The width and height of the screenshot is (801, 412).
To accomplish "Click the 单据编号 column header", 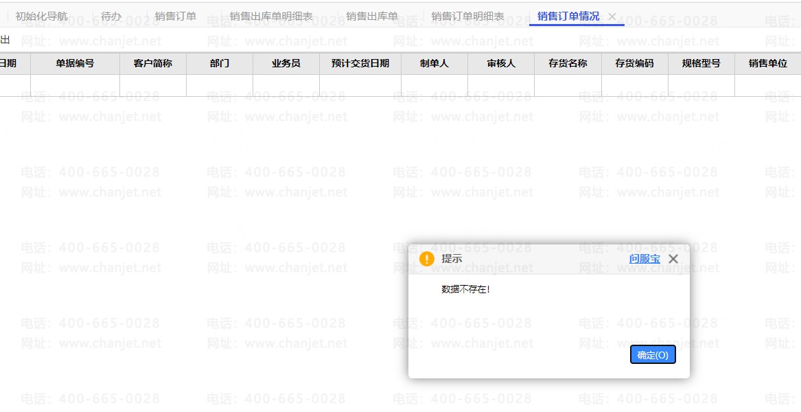I will [75, 63].
